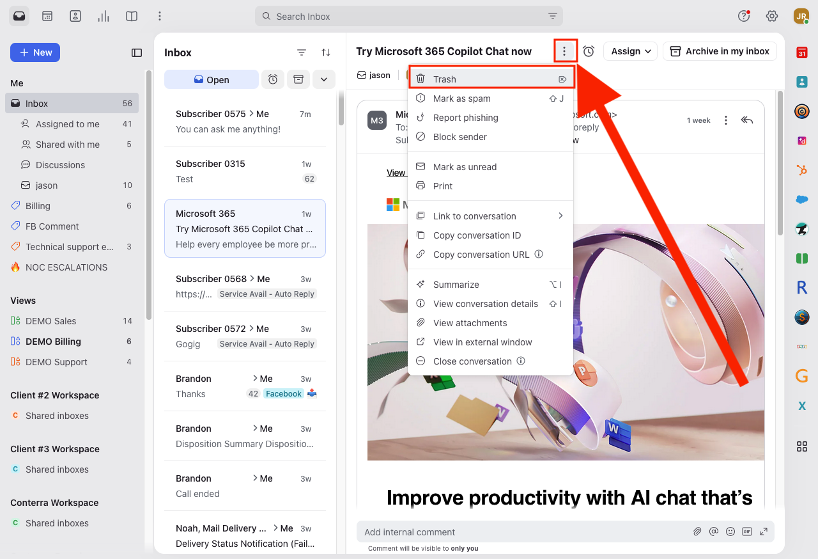
Task: Open the inbox filter icon
Action: click(x=302, y=52)
